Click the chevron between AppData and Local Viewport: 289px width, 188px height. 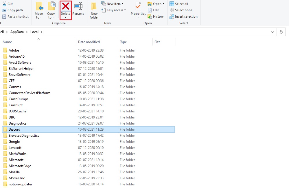(x=27, y=32)
